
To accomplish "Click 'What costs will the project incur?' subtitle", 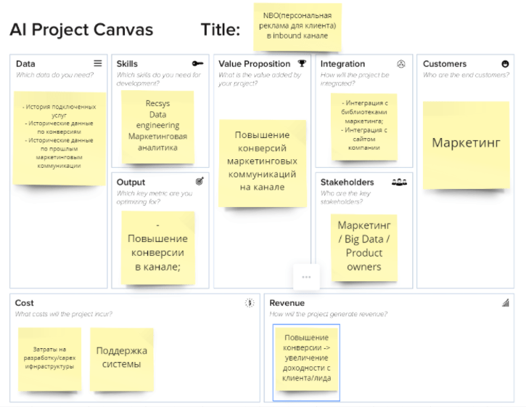I will 63,314.
